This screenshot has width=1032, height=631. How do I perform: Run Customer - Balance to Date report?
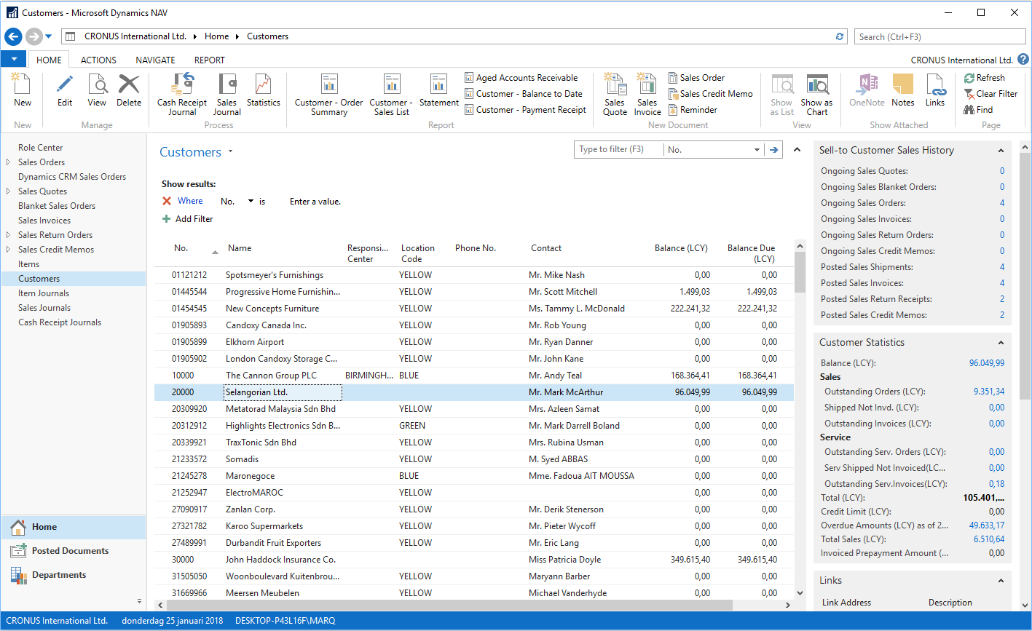(524, 94)
